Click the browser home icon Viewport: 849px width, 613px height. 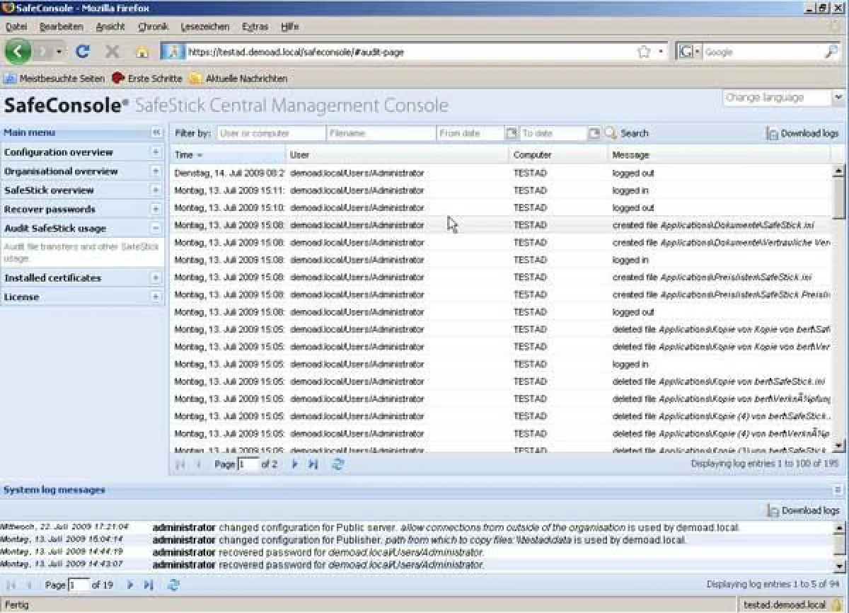click(142, 52)
